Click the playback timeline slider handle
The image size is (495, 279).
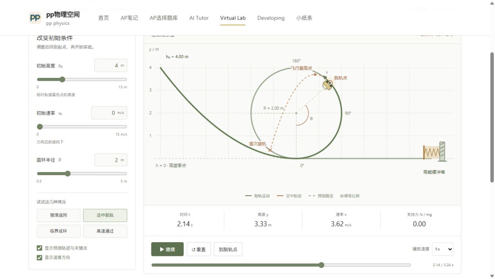321,265
